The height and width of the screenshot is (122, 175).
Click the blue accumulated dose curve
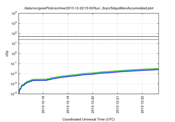(x=93, y=74)
